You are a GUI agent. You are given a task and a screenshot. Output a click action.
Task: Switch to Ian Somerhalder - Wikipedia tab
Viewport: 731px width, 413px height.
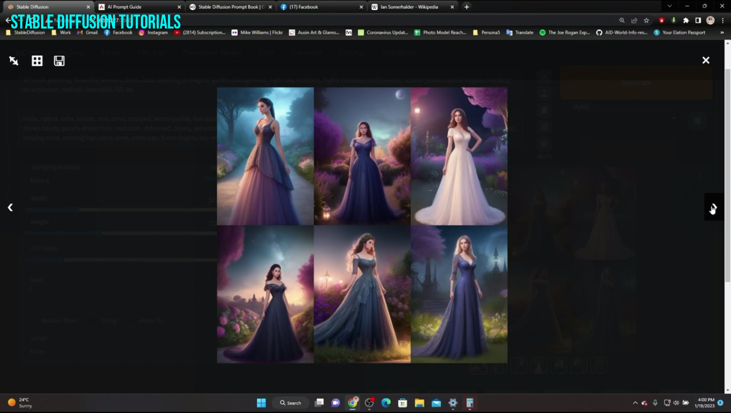coord(412,7)
